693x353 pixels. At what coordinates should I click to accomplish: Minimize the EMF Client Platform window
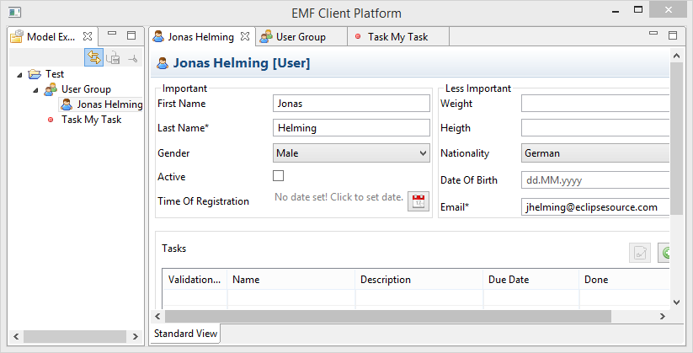tap(614, 11)
